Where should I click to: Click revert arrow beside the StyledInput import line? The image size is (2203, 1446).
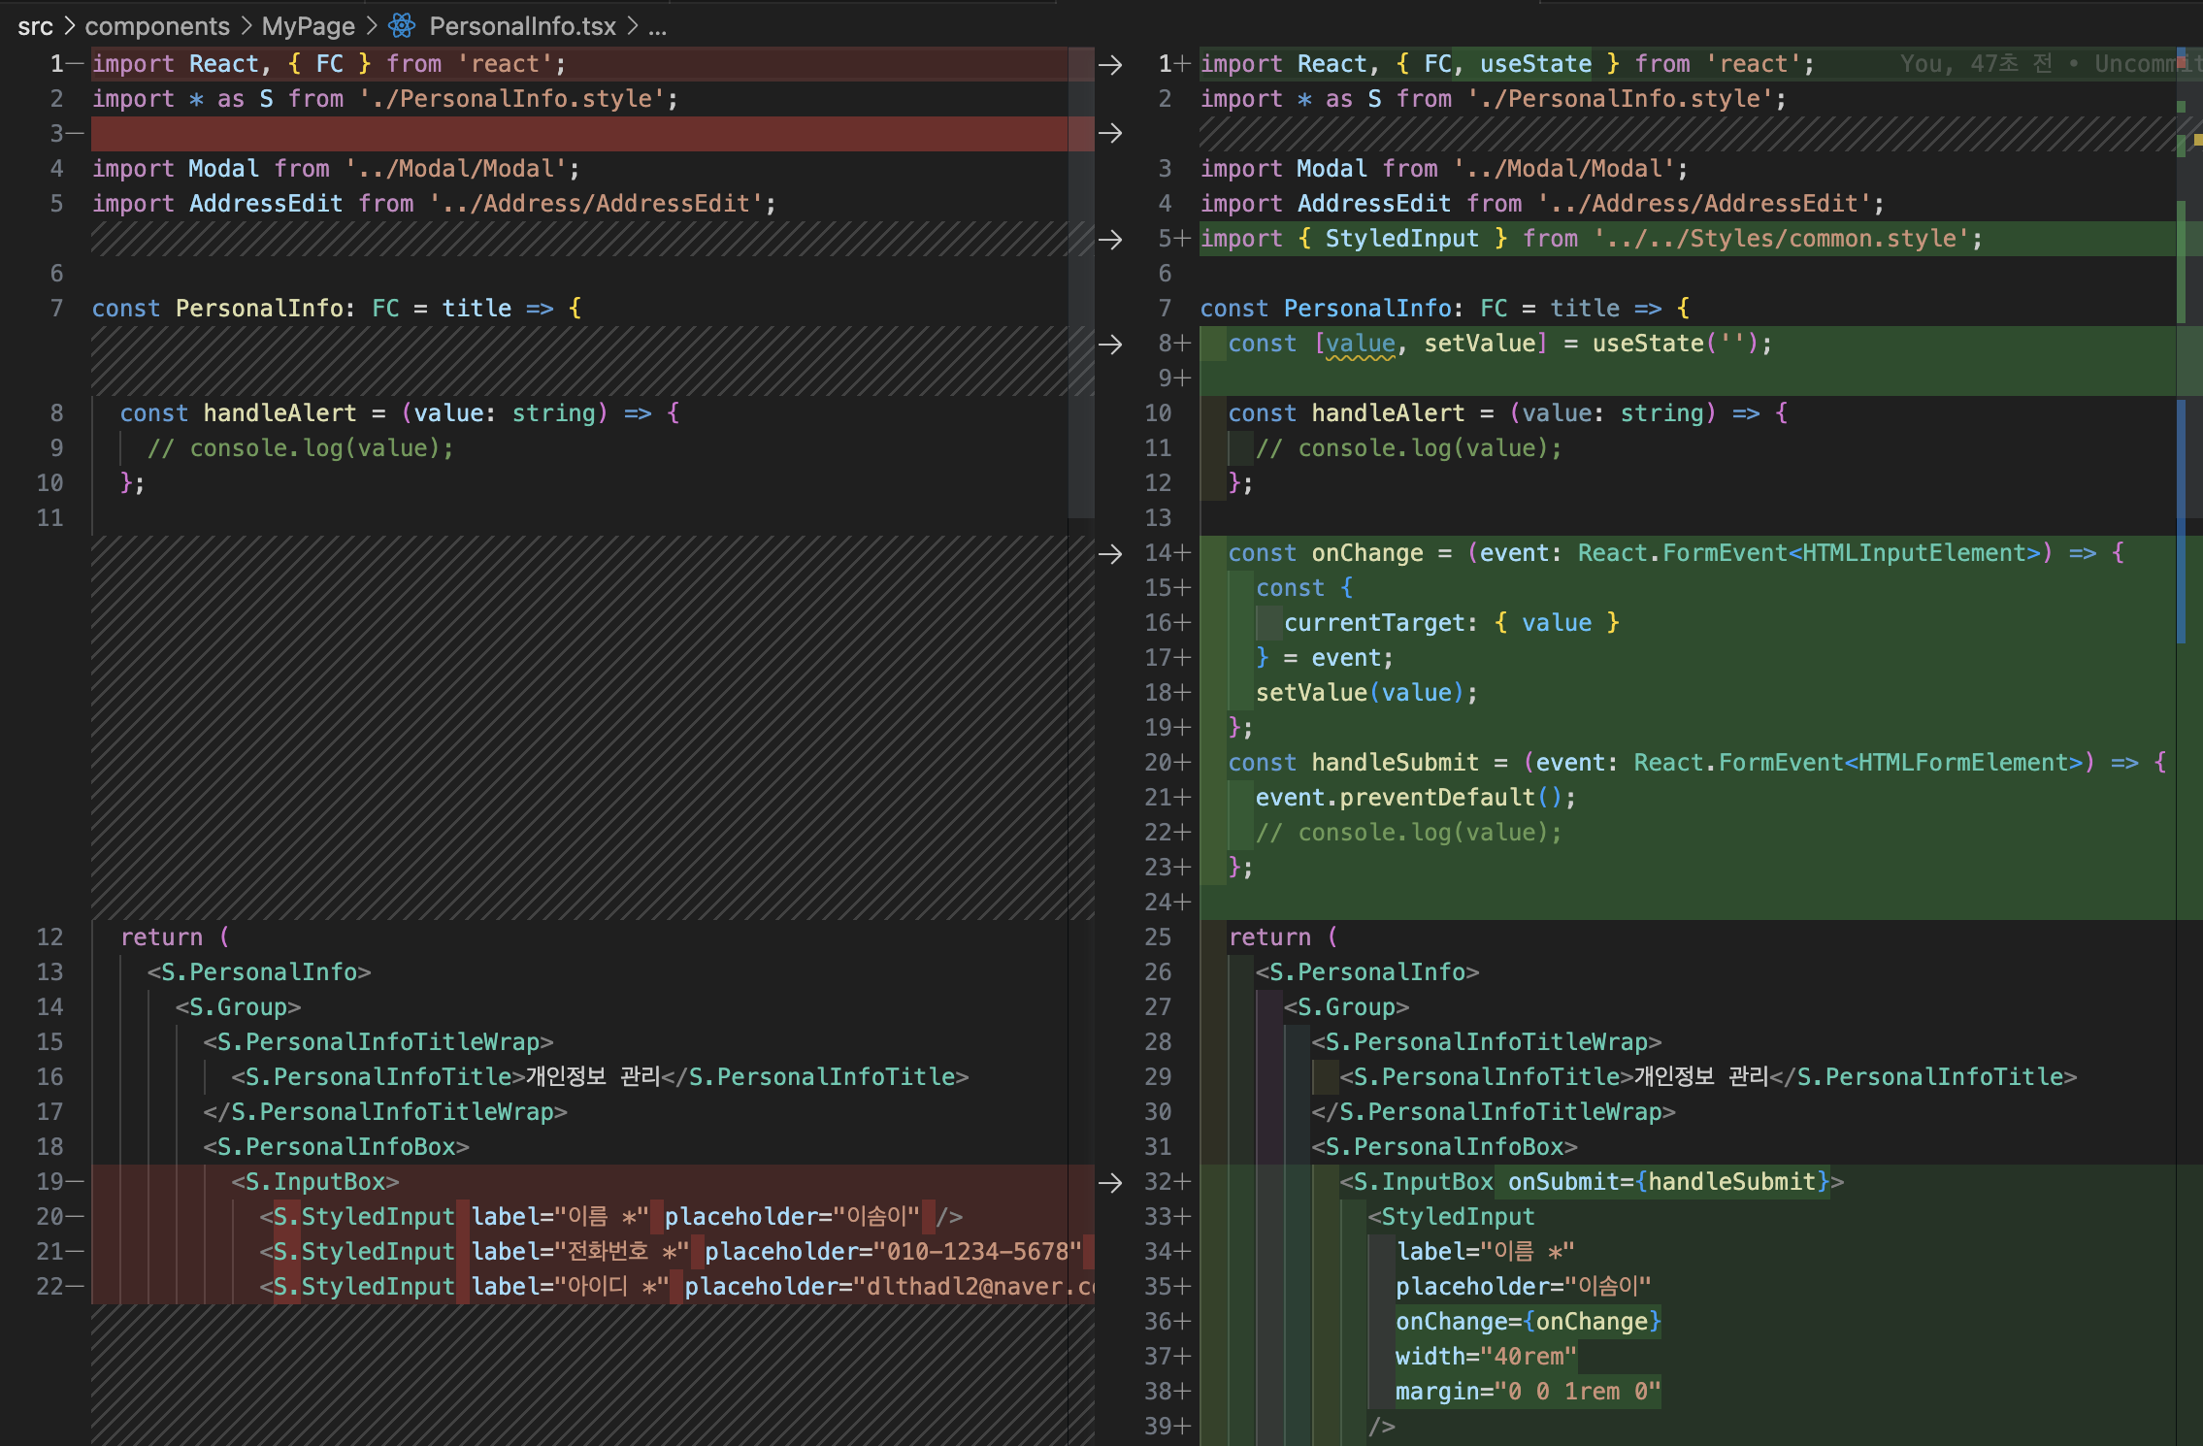coord(1110,240)
